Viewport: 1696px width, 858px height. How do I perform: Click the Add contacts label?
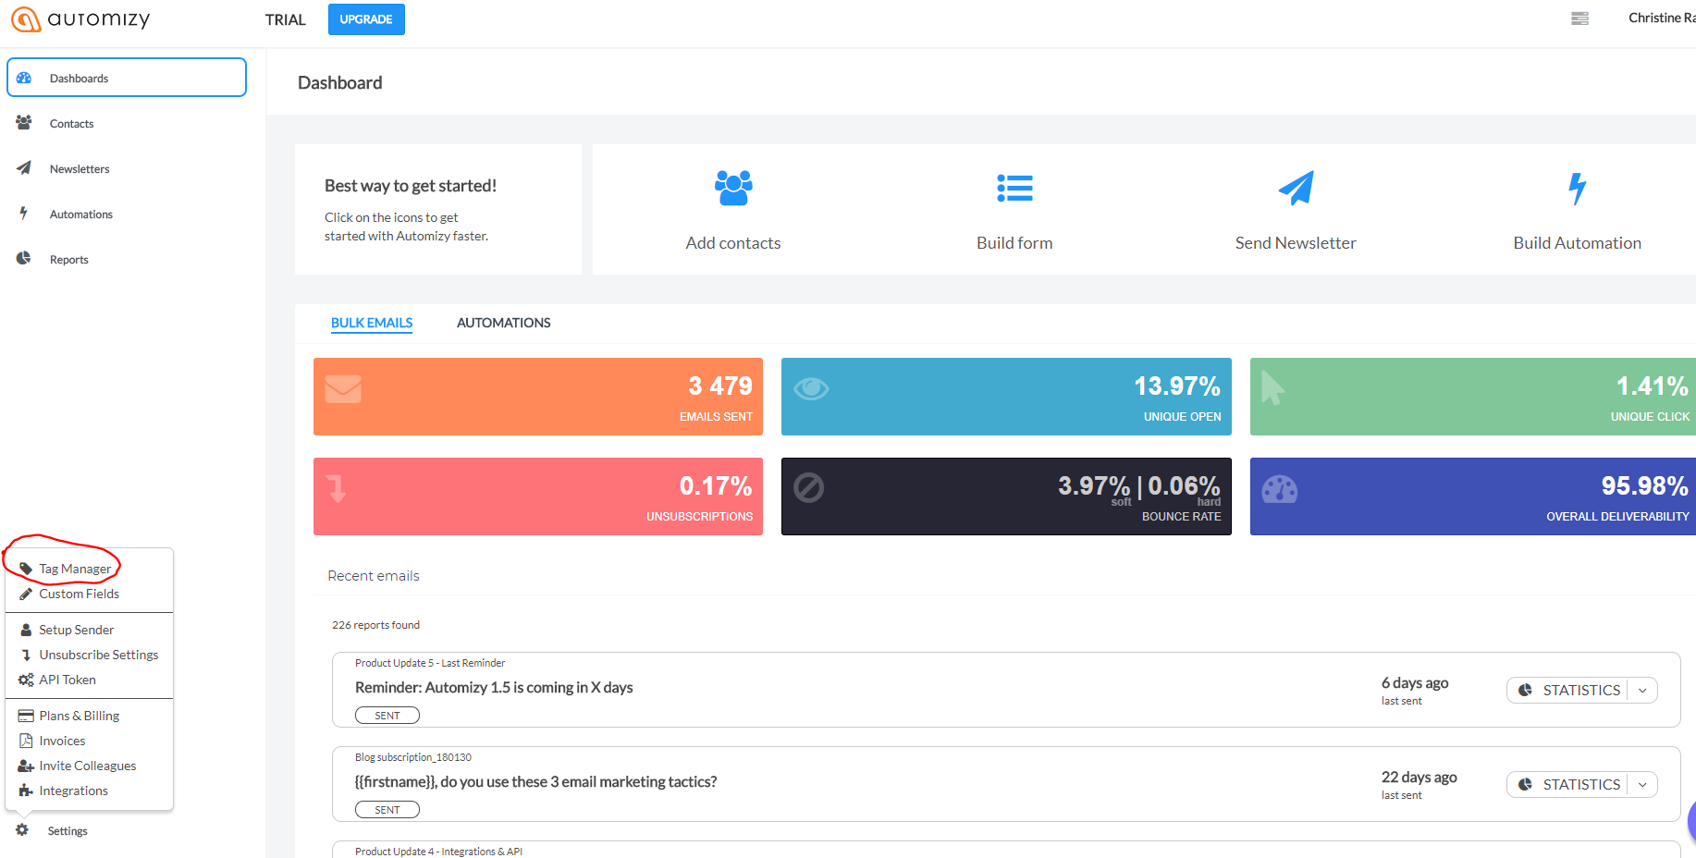(x=733, y=243)
